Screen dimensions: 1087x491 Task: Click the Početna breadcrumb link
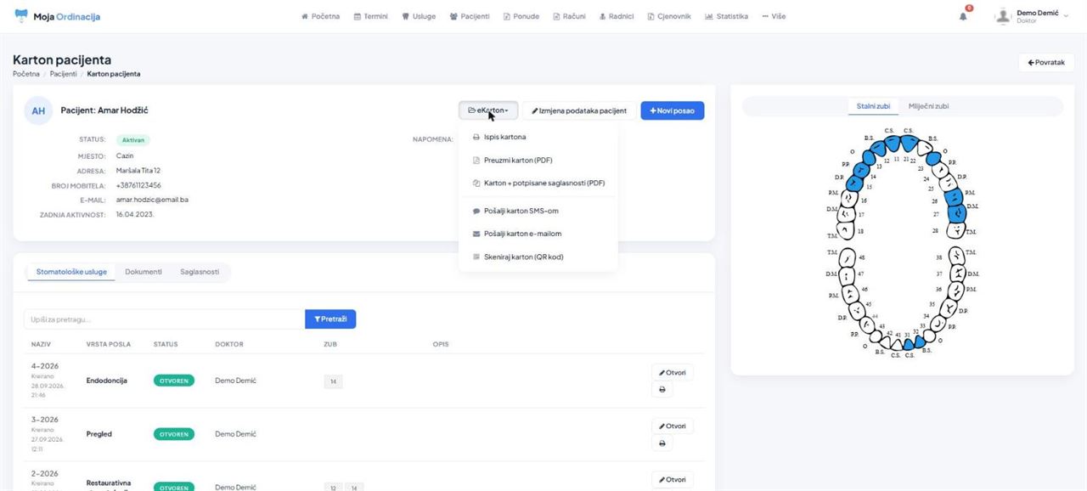[x=26, y=74]
